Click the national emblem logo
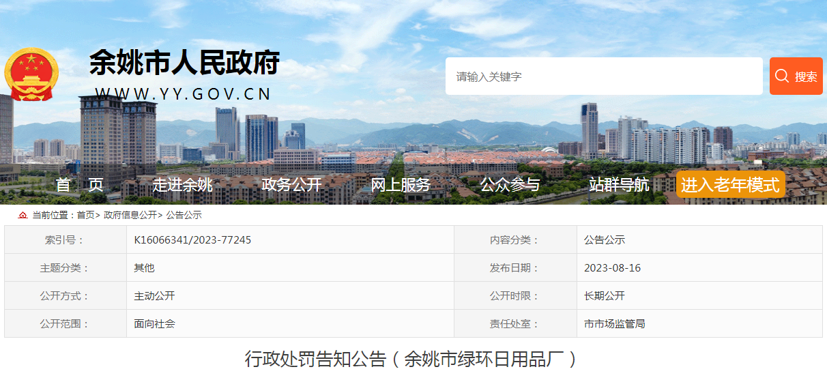 (x=31, y=74)
